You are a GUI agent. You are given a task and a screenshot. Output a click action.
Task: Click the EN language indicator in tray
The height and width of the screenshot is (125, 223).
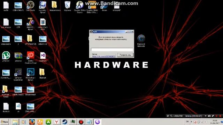coord(187,122)
